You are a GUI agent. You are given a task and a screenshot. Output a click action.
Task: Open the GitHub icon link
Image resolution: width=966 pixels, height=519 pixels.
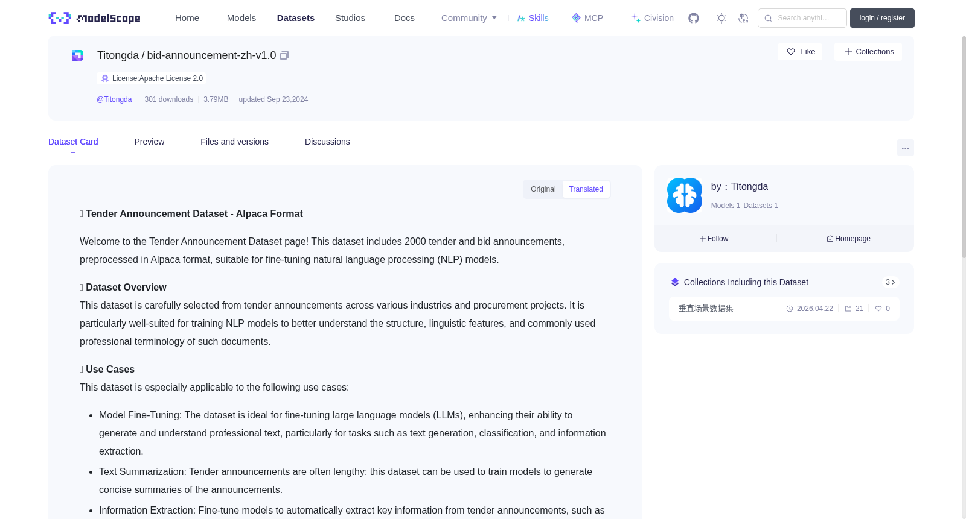click(694, 18)
